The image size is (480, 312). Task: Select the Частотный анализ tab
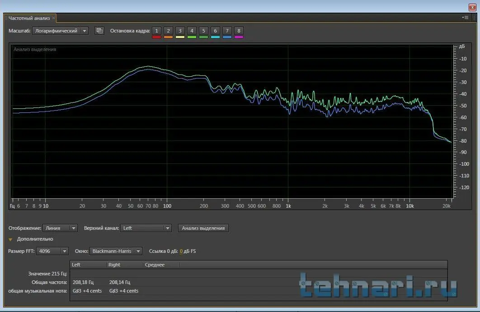[29, 18]
